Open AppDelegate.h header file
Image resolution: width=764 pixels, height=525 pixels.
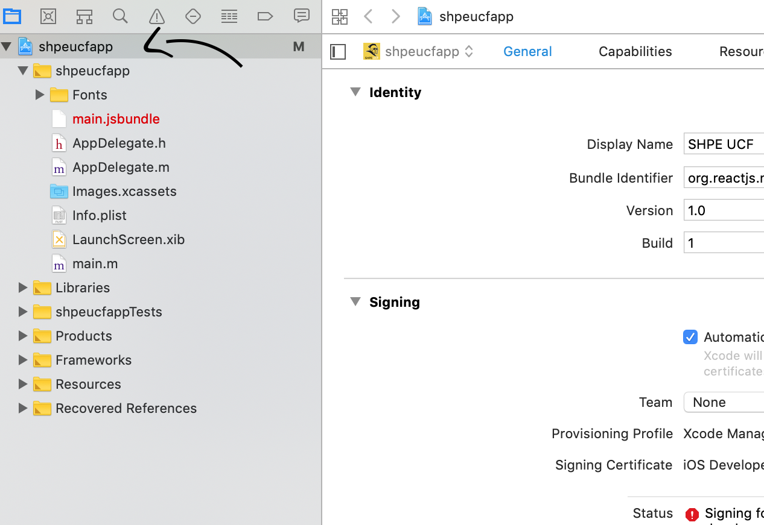(x=119, y=143)
